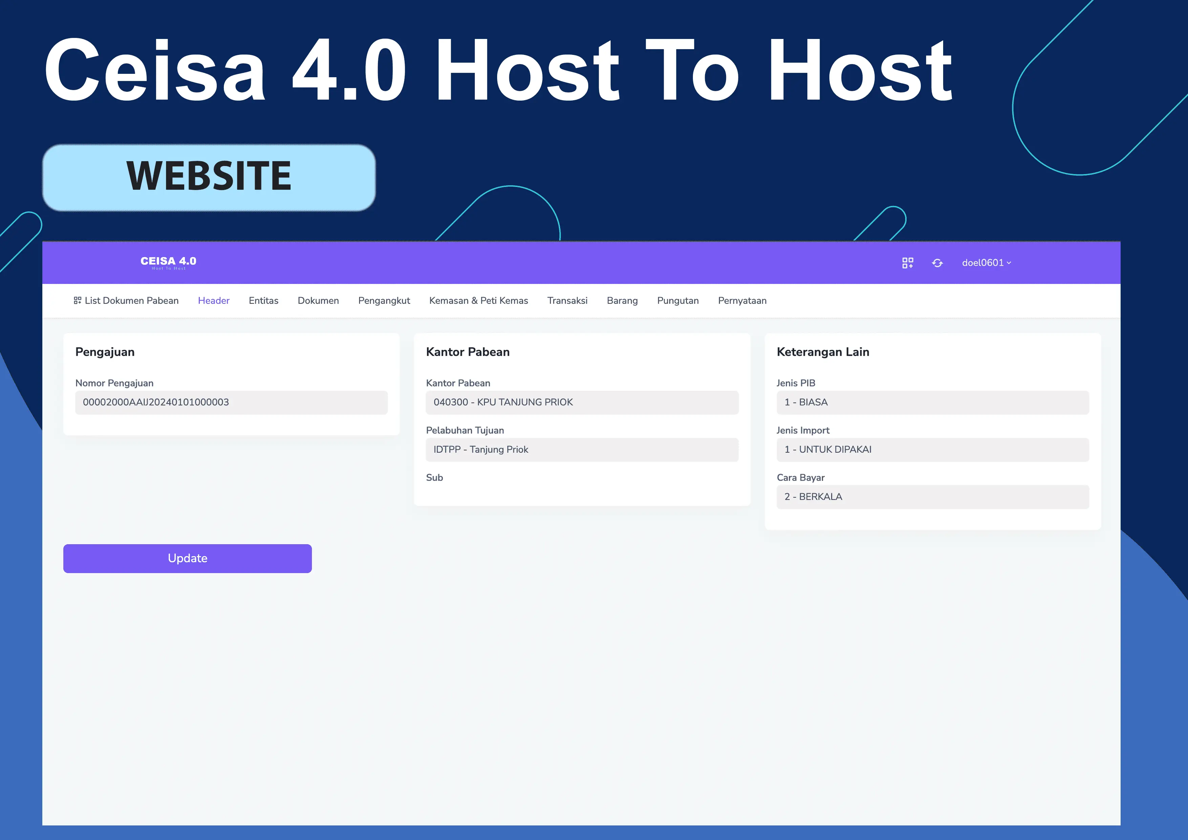
Task: Open the Pernyataan tab
Action: click(x=742, y=301)
